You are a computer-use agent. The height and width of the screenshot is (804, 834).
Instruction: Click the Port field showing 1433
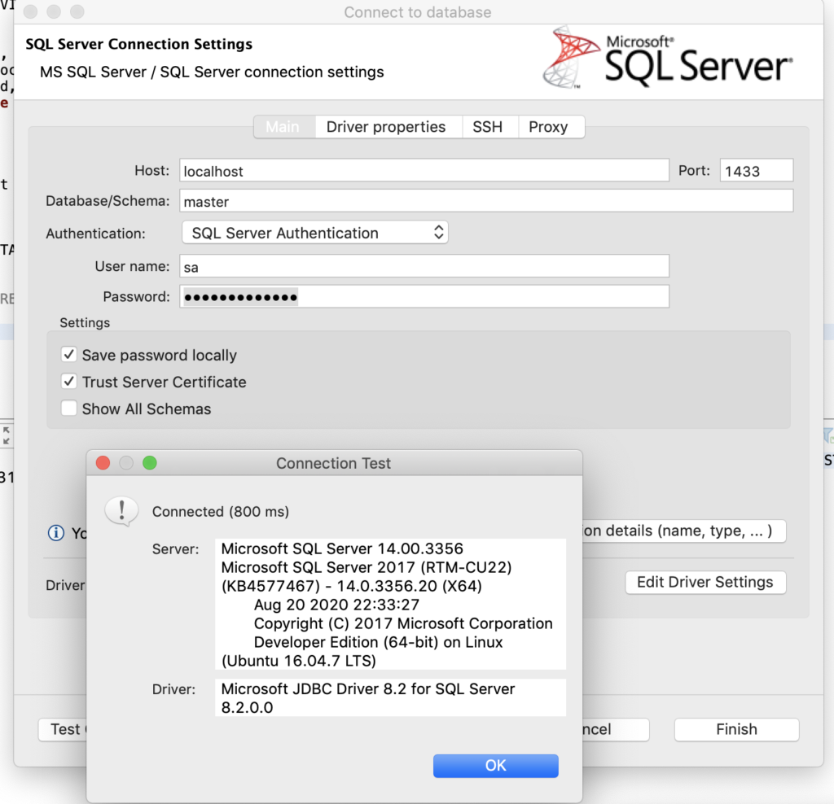757,171
